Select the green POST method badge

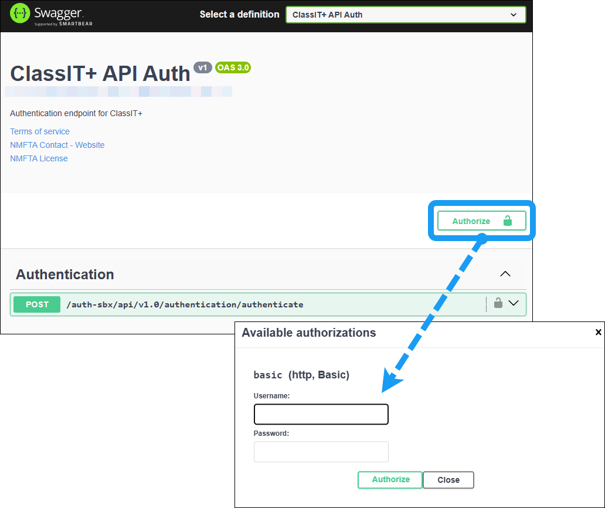point(36,304)
